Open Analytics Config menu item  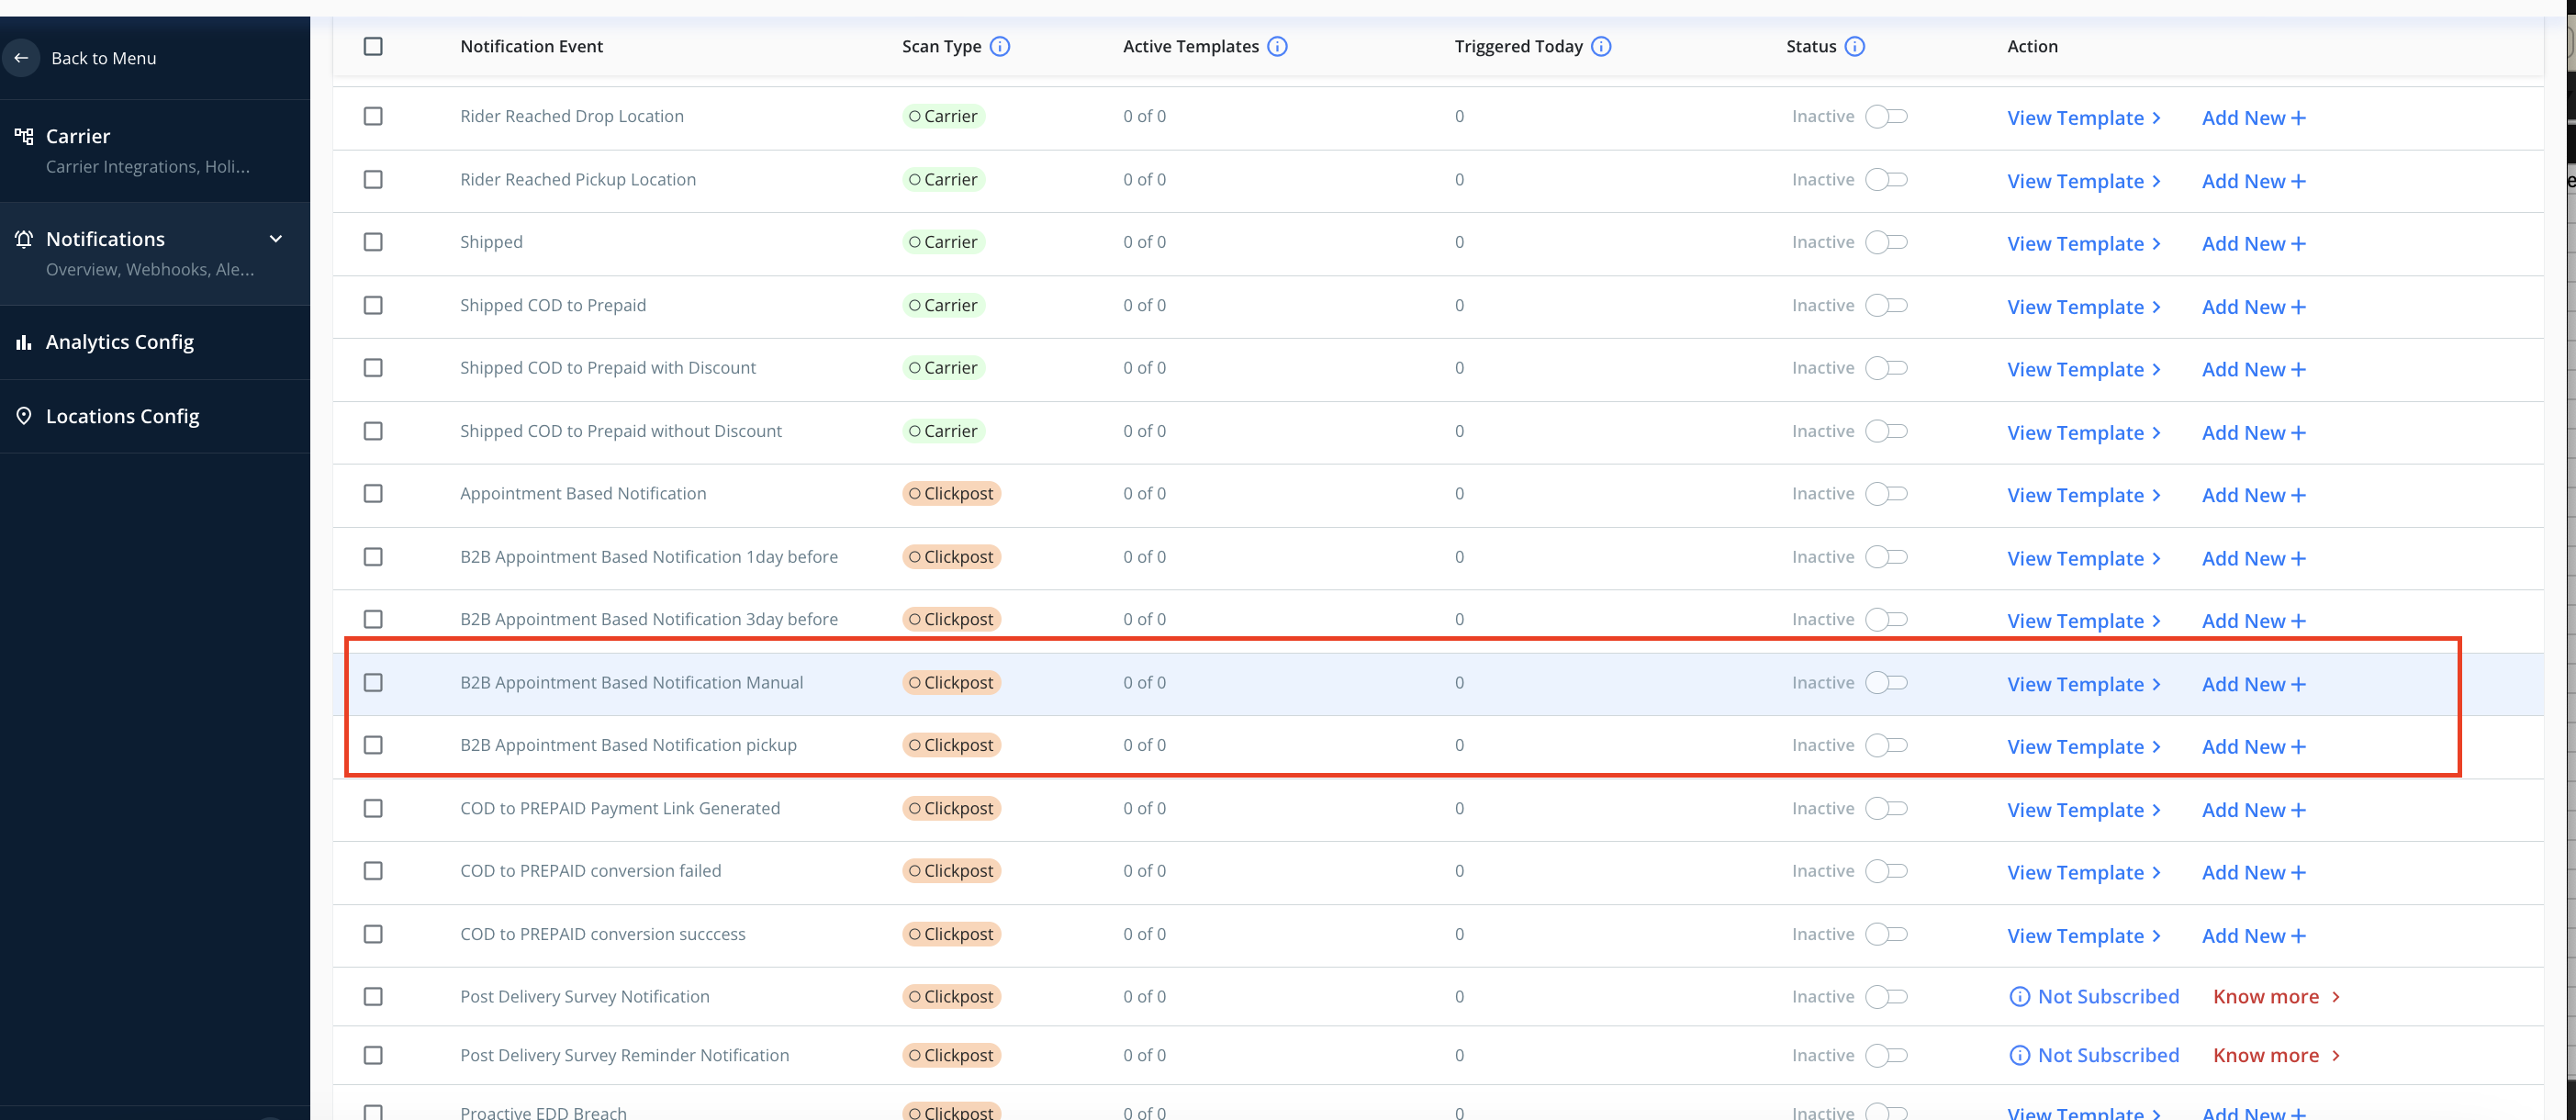pos(120,342)
